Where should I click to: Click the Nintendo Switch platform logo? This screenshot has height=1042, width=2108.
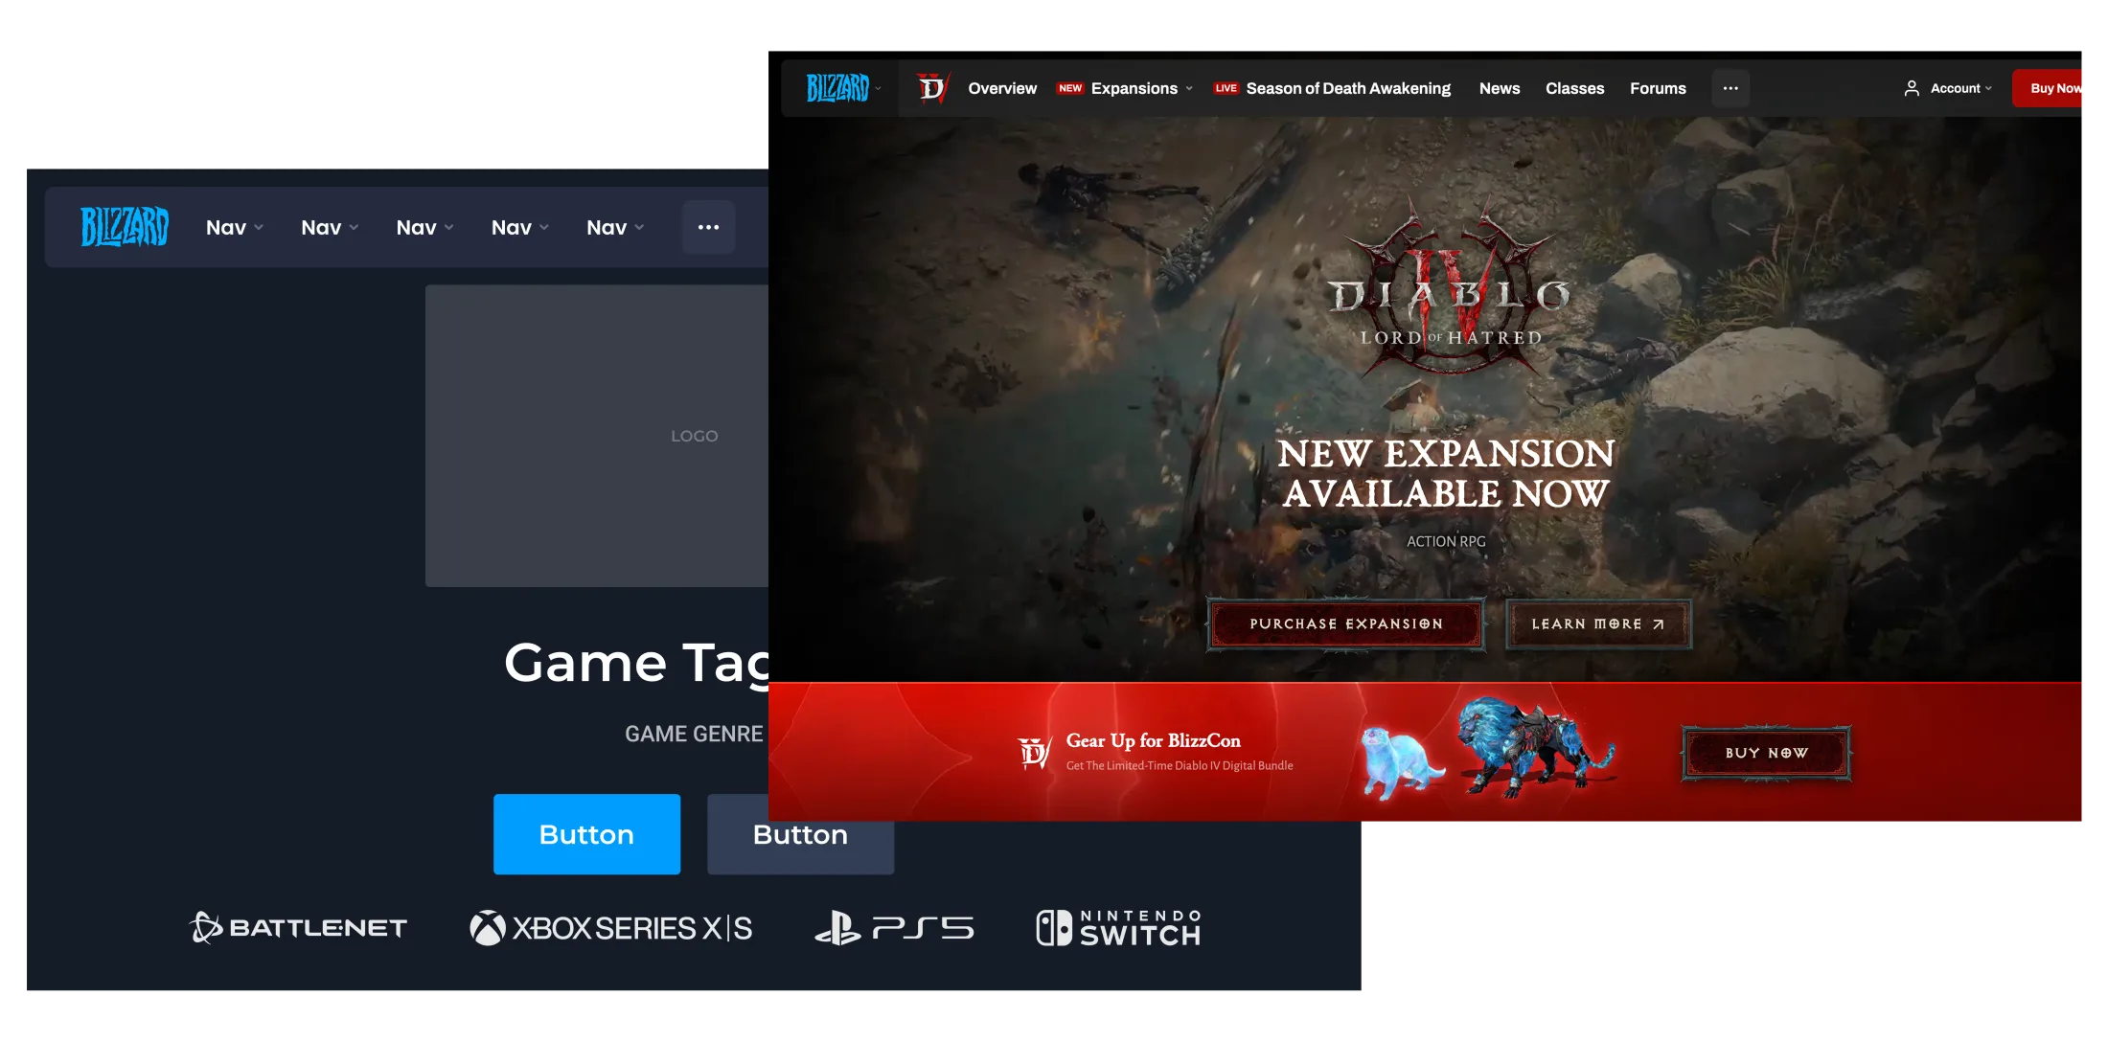pos(1118,928)
